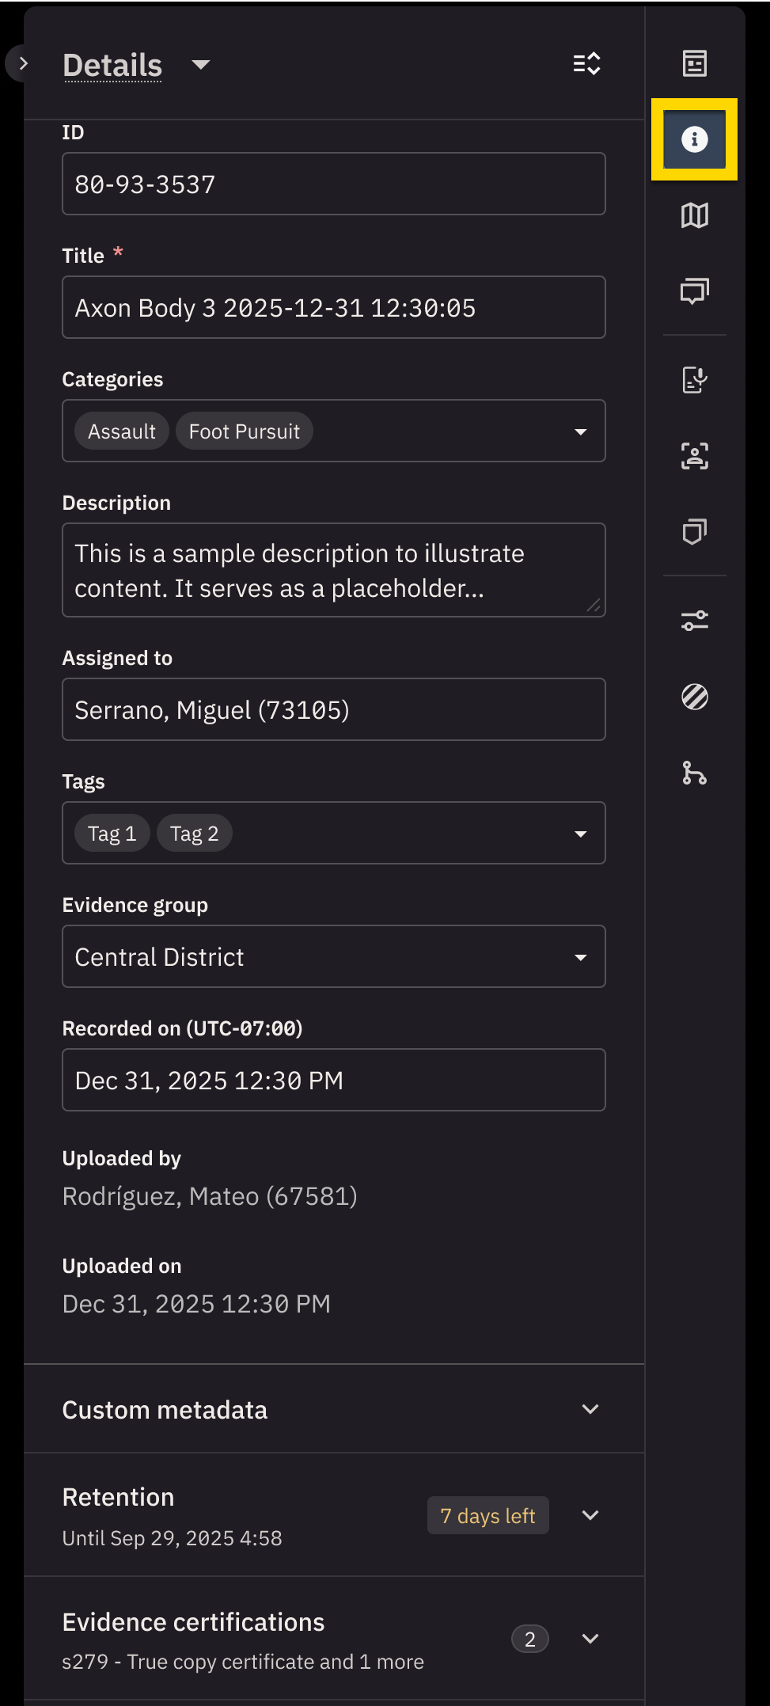Open the summary panel icon in sidebar

coord(694,63)
